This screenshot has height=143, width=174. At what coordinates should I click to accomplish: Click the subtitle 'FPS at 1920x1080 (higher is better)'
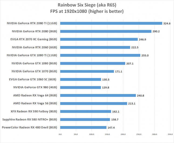coord(87,11)
